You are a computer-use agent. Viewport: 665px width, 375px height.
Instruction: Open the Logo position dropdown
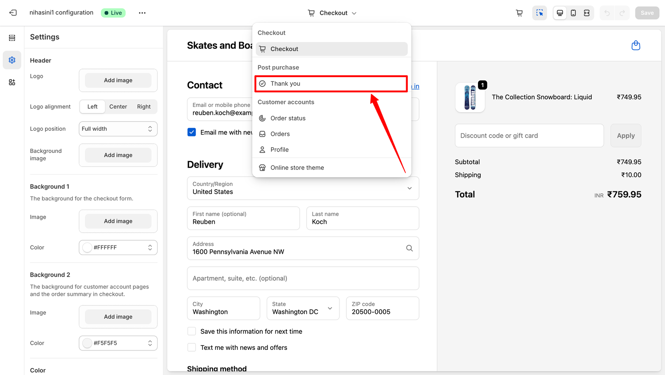pyautogui.click(x=118, y=129)
